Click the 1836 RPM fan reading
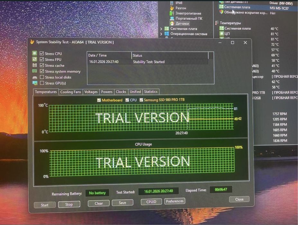298x225 pixels. click(x=280, y=141)
